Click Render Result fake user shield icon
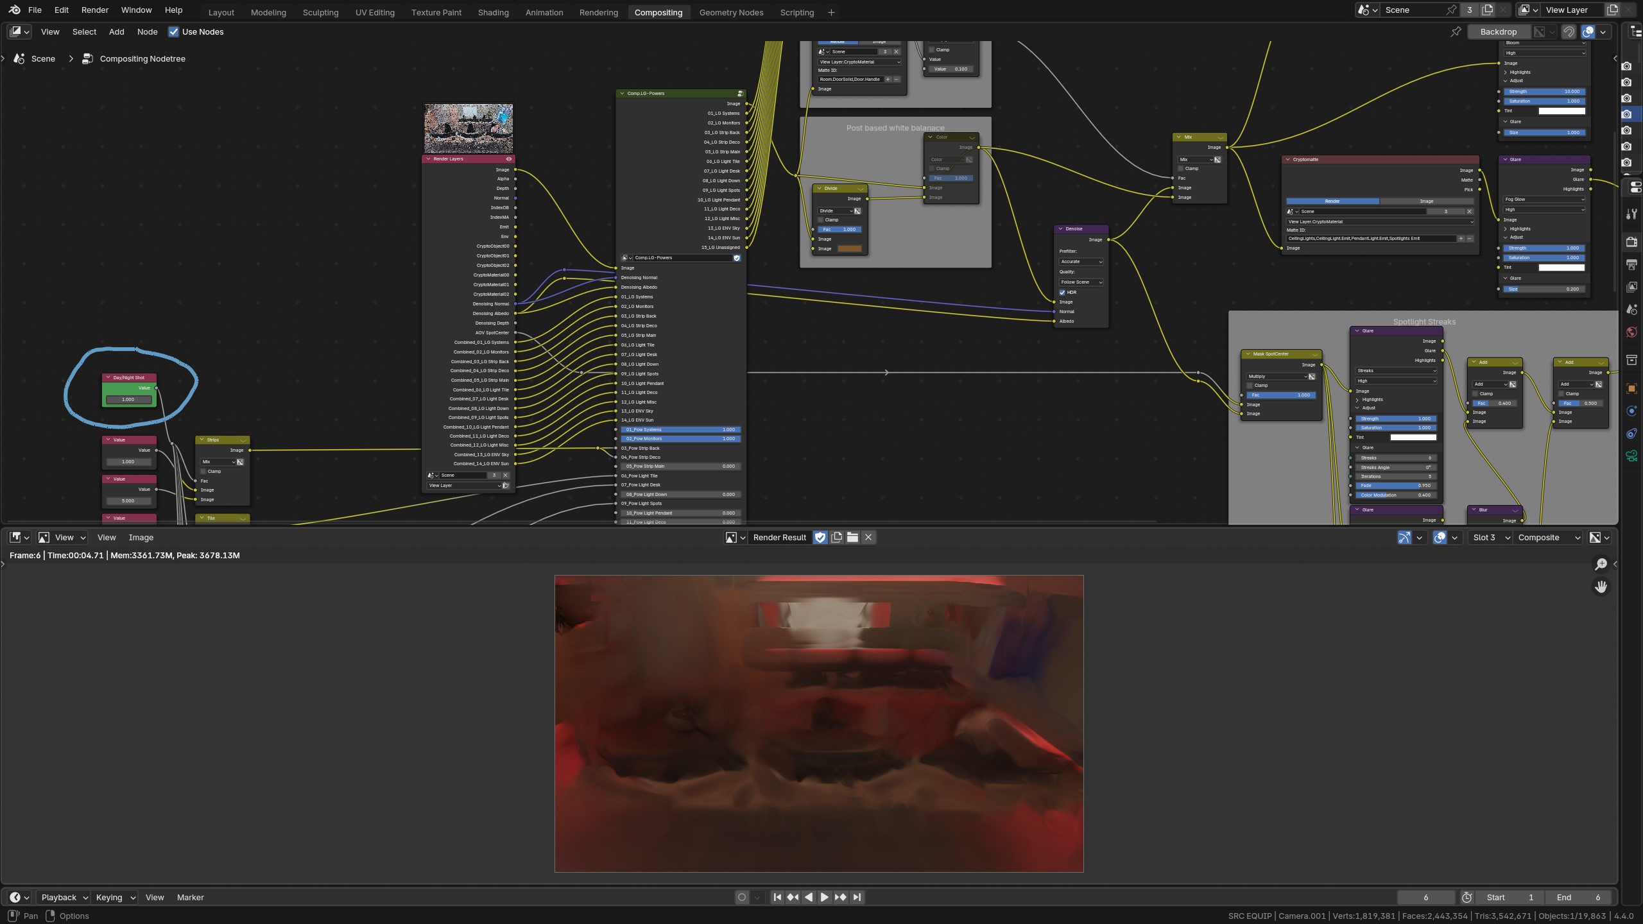 point(820,538)
